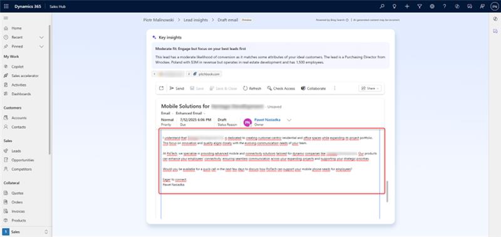Click Save & Close button

(x=223, y=88)
